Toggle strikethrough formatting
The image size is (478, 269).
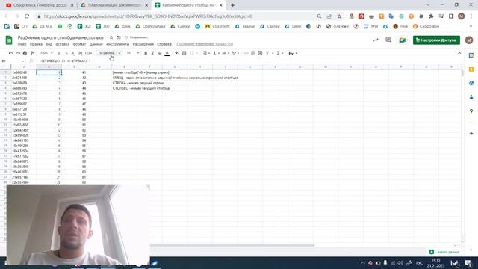tap(160, 53)
